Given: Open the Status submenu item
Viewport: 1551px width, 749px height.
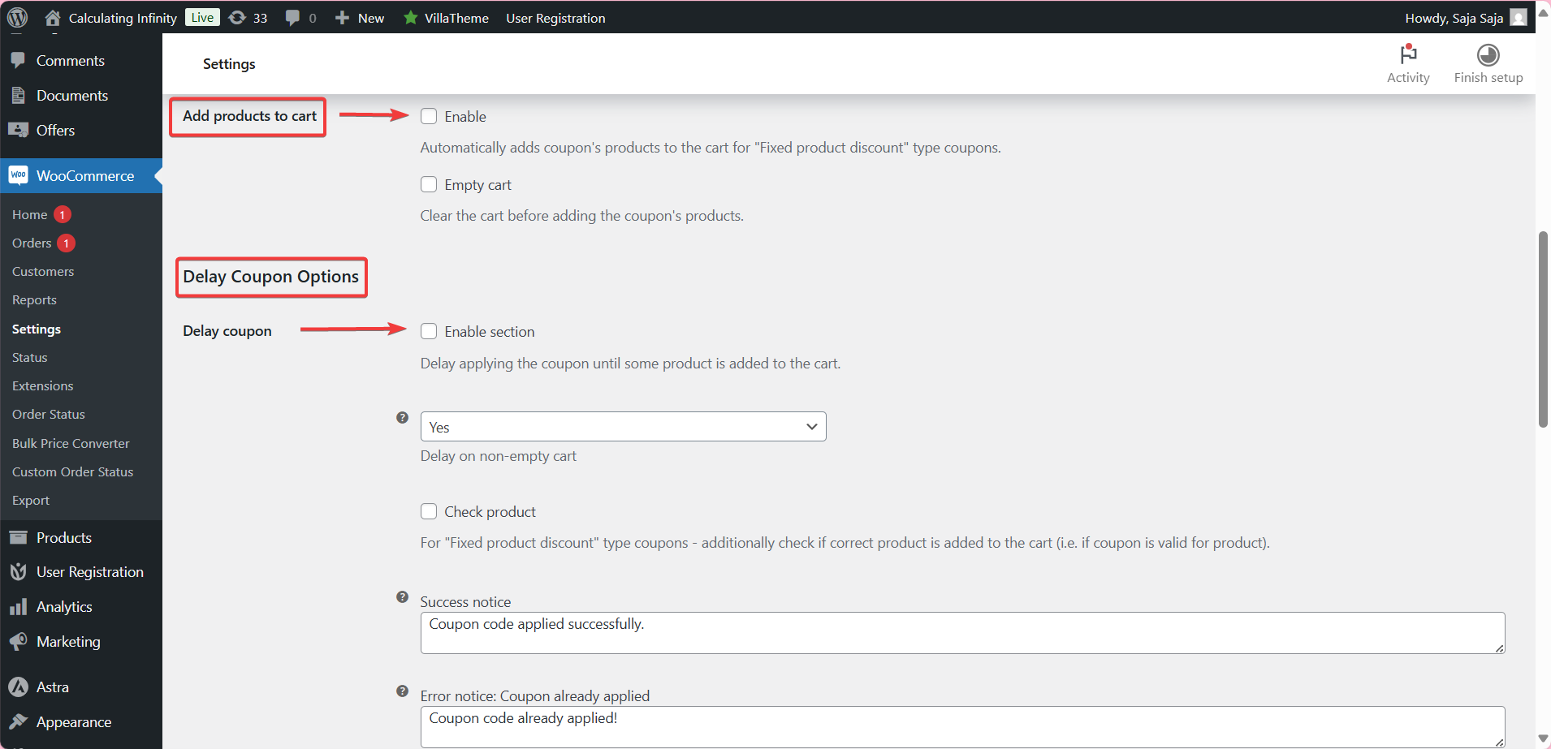Looking at the screenshot, I should [30, 357].
